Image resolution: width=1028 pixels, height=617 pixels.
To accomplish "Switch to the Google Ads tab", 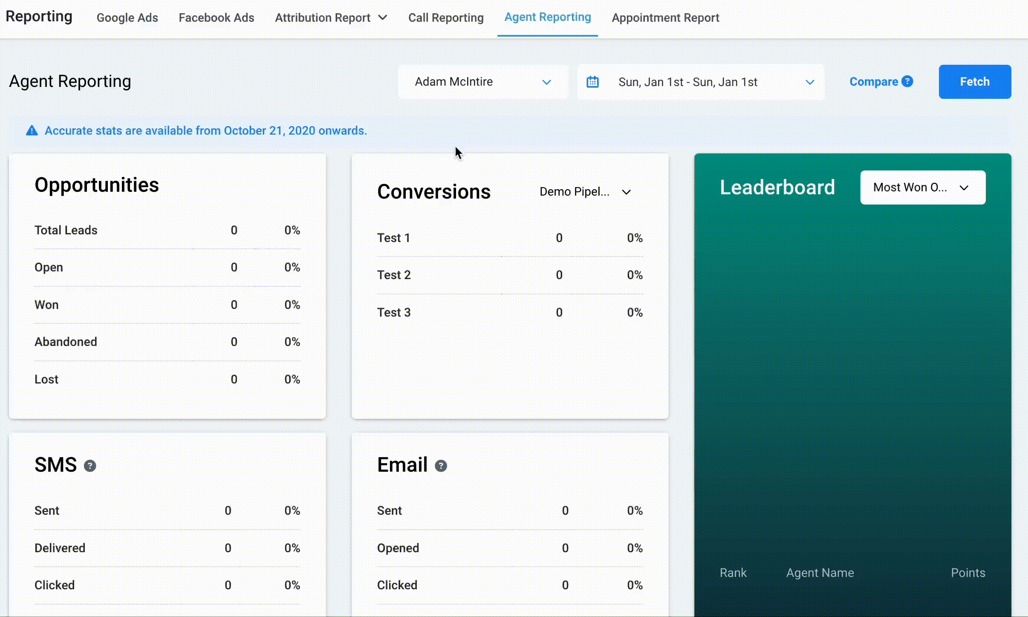I will point(127,17).
